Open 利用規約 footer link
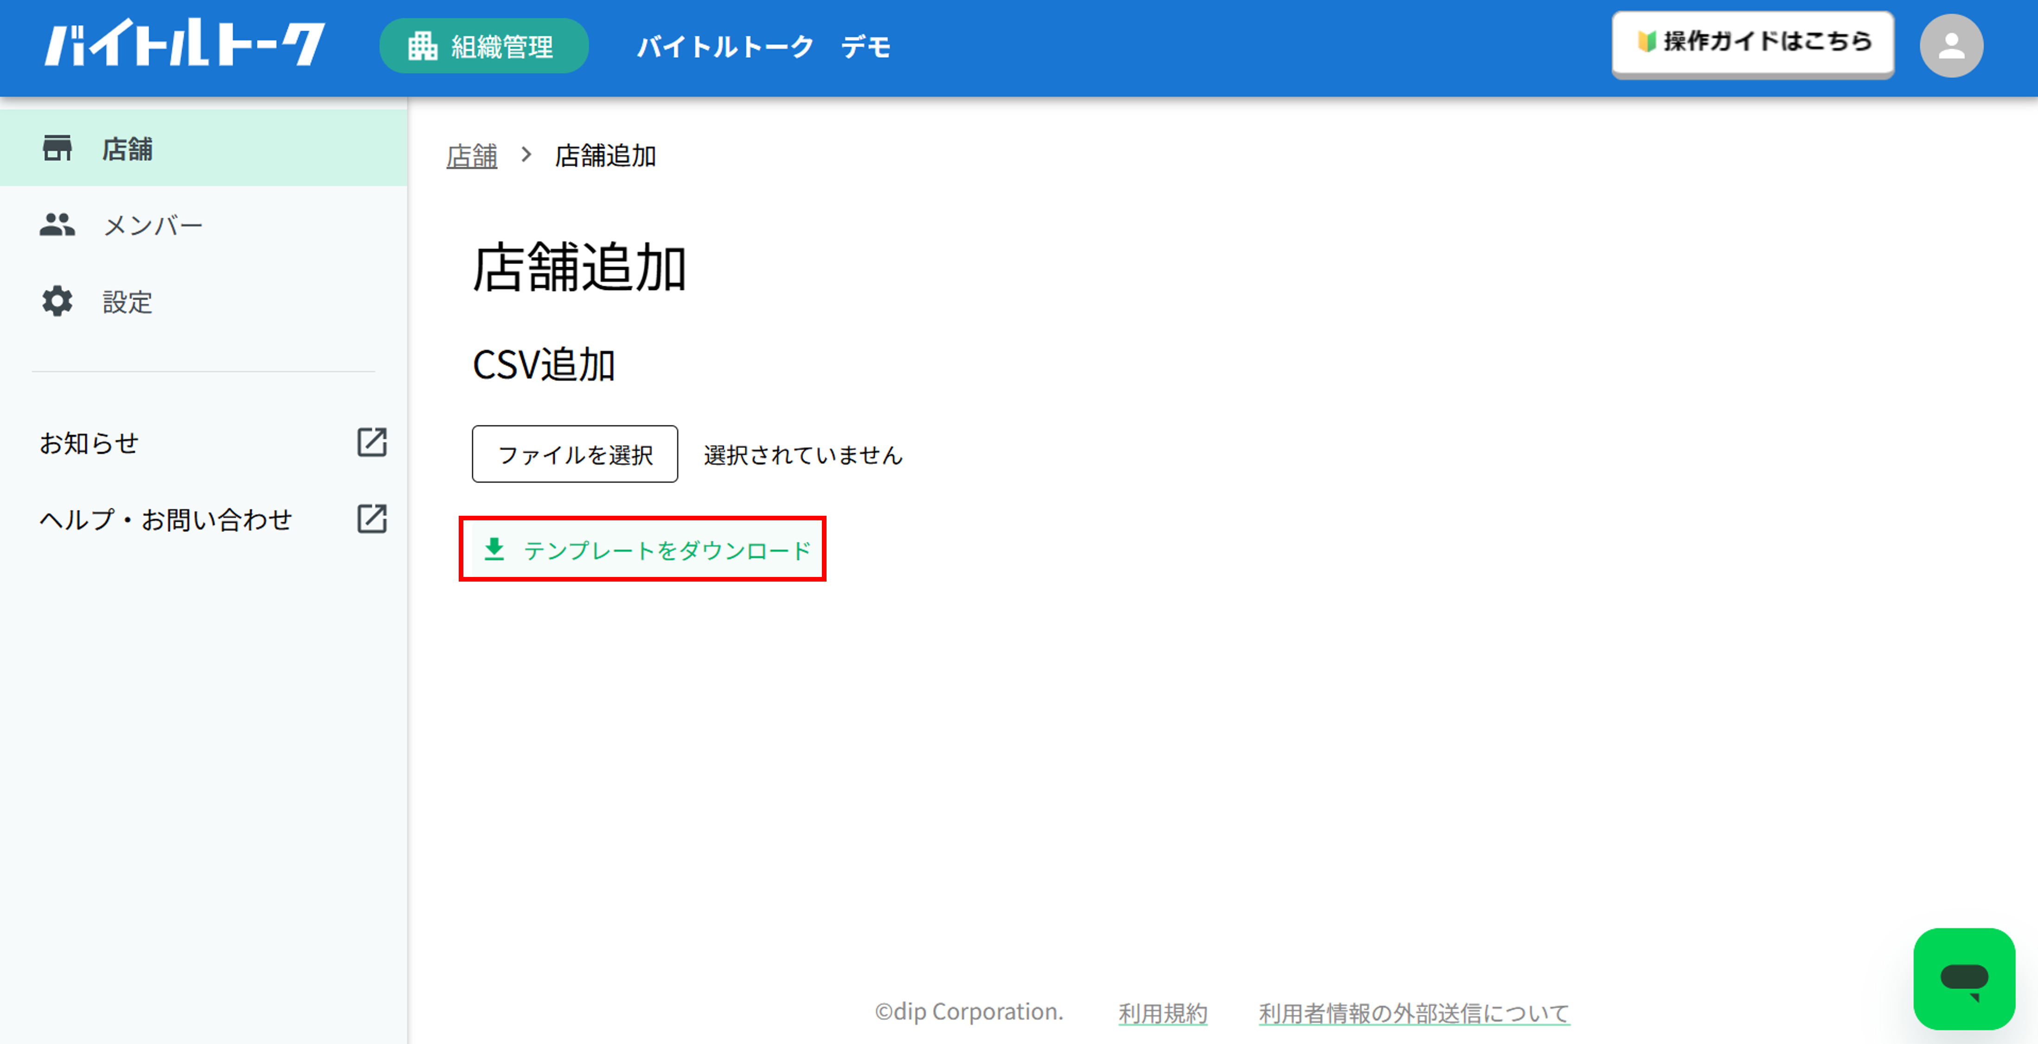 [x=1162, y=1013]
